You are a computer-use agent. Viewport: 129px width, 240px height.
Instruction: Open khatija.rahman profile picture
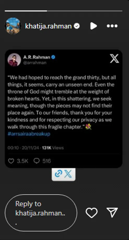pos(13,26)
